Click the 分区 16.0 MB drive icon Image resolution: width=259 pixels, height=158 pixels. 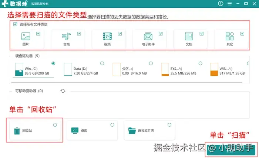(x=117, y=69)
